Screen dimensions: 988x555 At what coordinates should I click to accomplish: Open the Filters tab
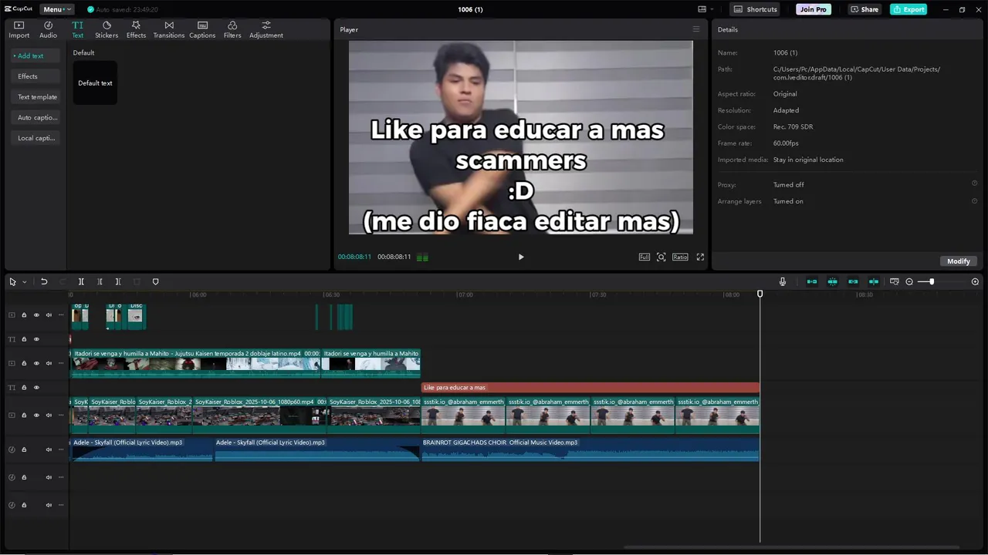coord(232,29)
